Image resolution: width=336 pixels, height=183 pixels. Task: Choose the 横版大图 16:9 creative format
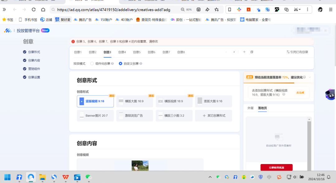(134, 101)
